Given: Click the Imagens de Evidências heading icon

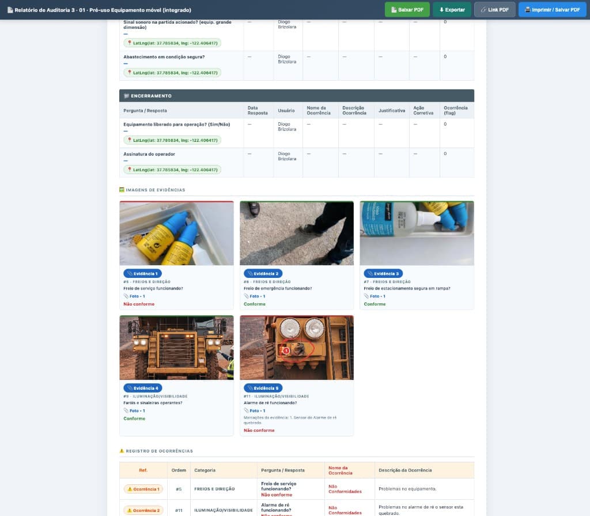Looking at the screenshot, I should pyautogui.click(x=122, y=190).
